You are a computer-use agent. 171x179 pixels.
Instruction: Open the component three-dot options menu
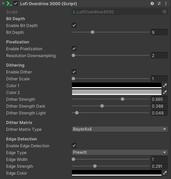tap(166, 3)
